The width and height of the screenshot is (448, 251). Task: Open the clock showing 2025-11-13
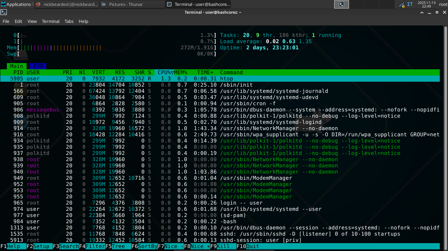point(426,4)
